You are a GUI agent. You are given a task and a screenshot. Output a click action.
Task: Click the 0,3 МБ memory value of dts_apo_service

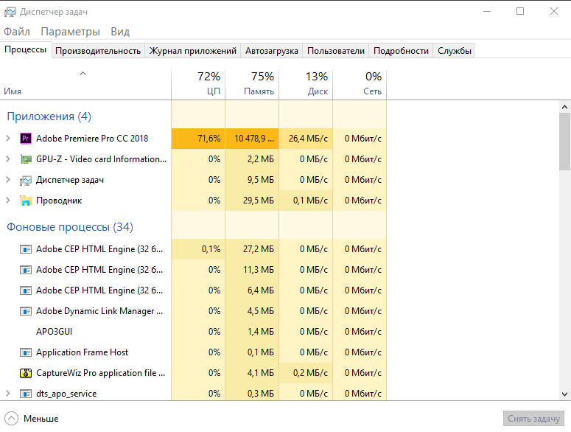pos(261,394)
